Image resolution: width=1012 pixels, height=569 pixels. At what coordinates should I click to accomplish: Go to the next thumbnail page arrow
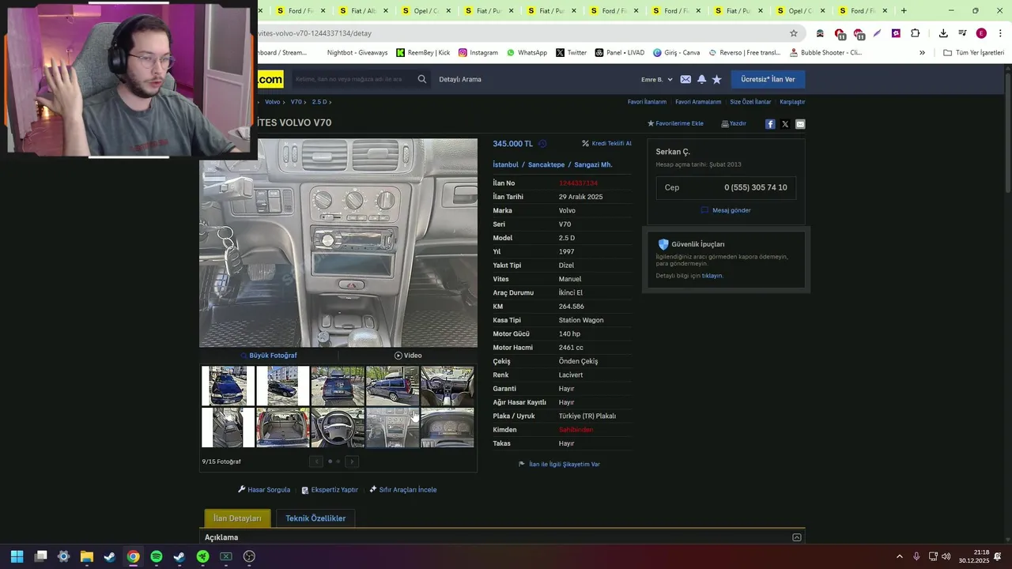click(352, 462)
